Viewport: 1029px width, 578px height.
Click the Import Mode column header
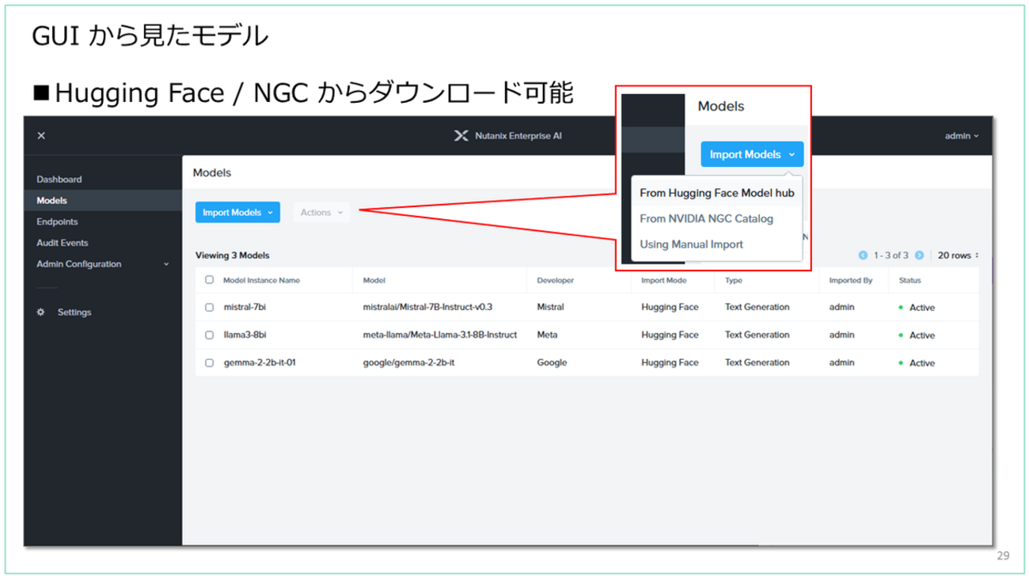[664, 281]
